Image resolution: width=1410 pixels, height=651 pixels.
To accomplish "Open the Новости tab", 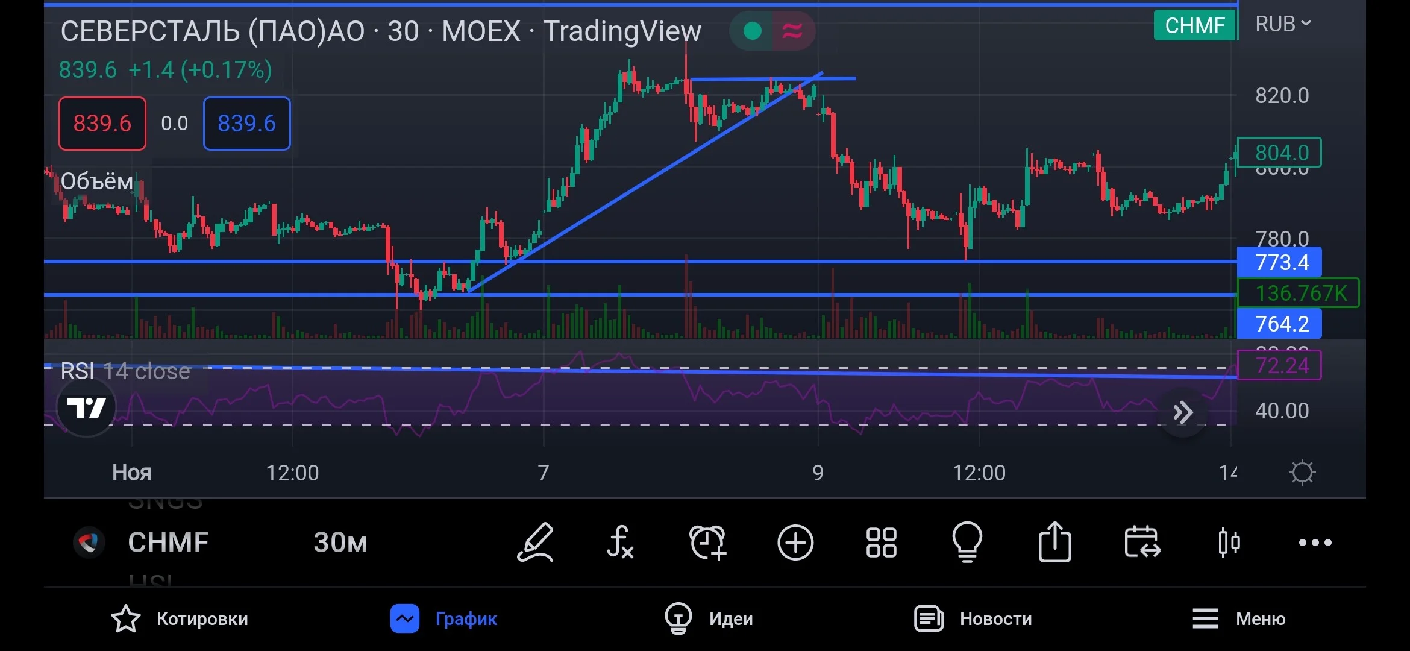I will click(x=973, y=619).
